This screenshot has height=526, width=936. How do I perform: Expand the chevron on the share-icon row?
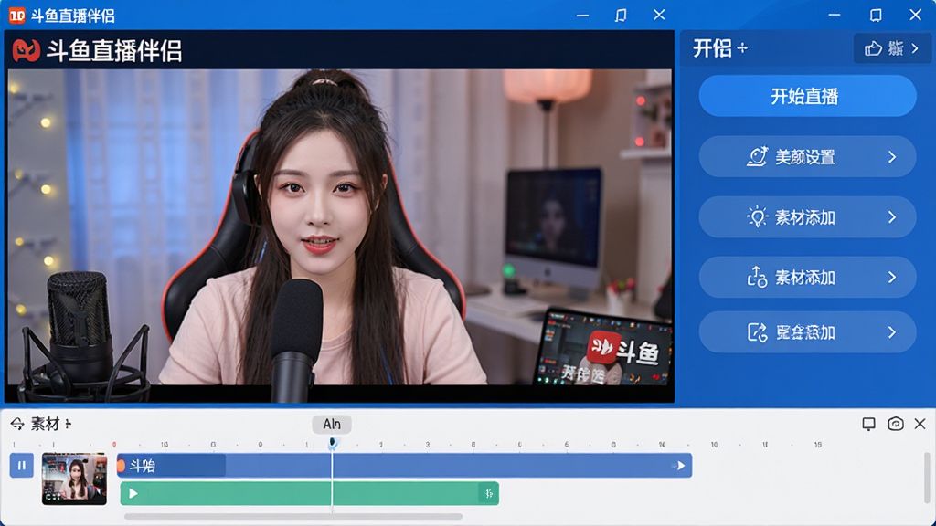[892, 332]
